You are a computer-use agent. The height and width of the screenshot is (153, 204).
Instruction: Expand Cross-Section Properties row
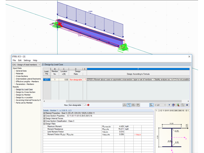point(44,116)
